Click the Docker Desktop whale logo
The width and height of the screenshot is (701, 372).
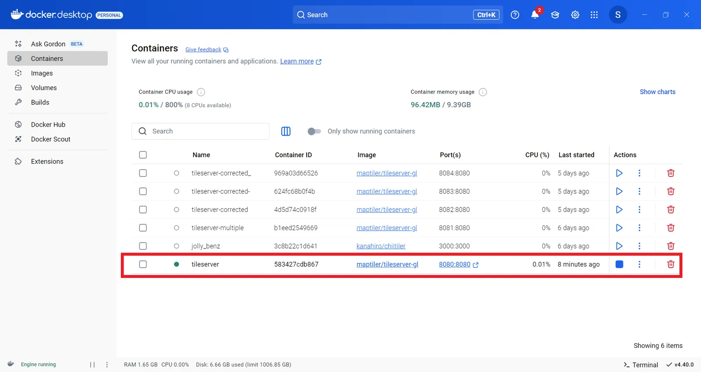(x=17, y=14)
